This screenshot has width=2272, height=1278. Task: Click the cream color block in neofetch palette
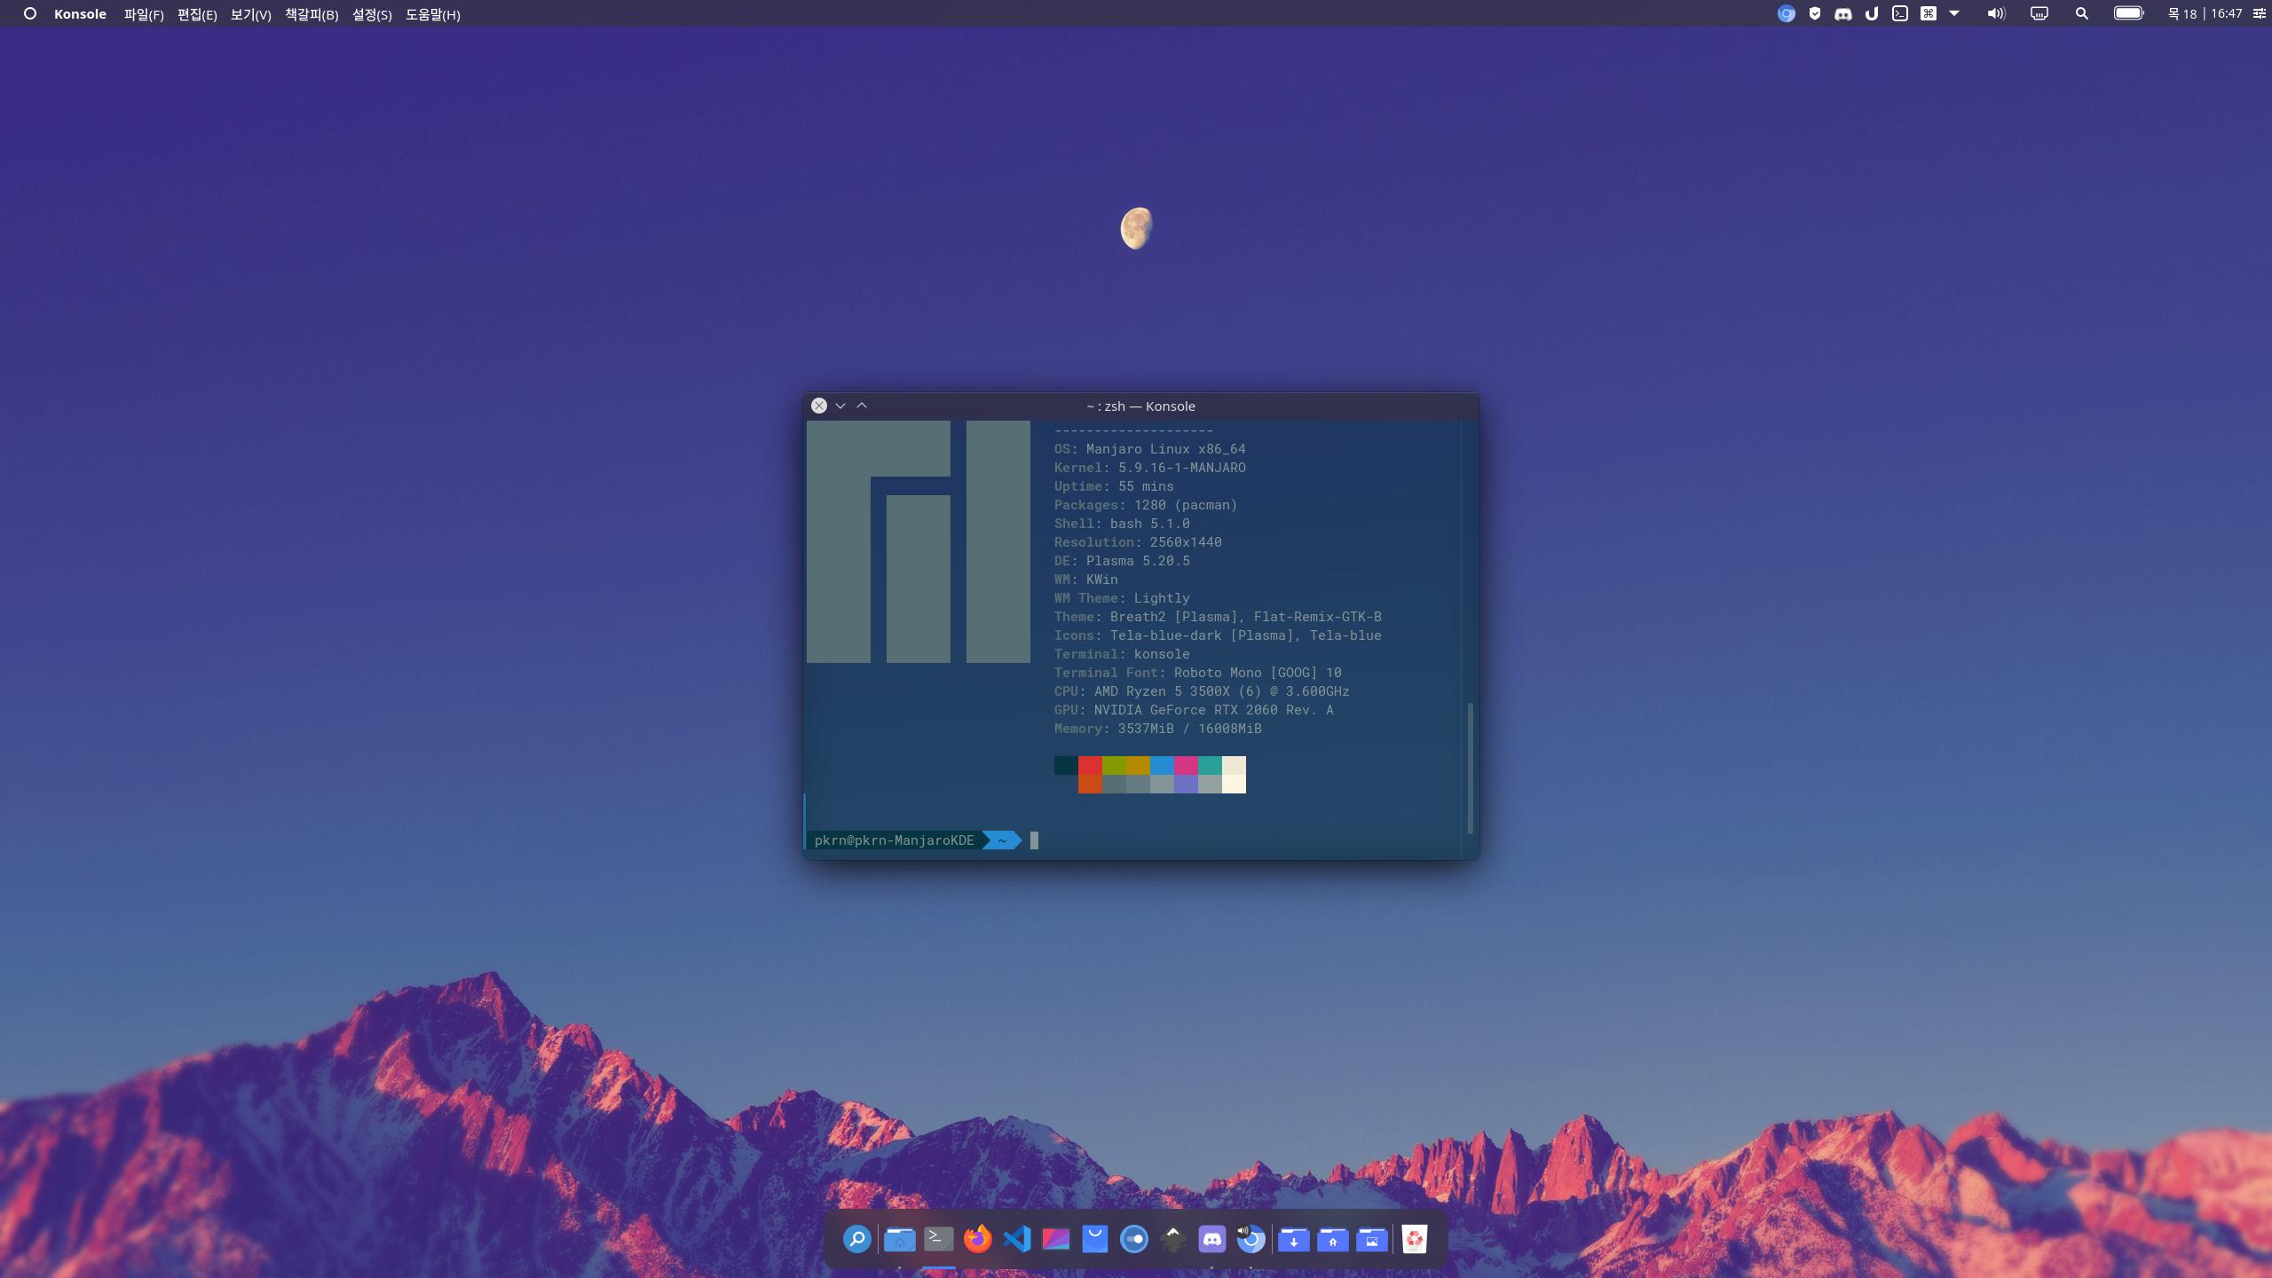coord(1234,765)
